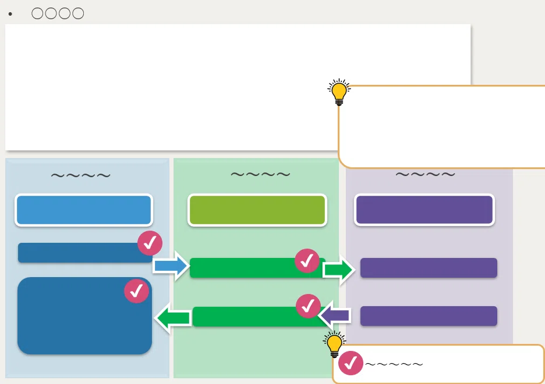
Task: Select the blue right-pointing arrow
Action: click(171, 266)
